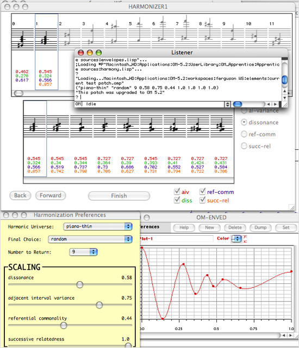Click the Listener horizontal scroll right arrow
The image size is (299, 348).
click(x=276, y=104)
